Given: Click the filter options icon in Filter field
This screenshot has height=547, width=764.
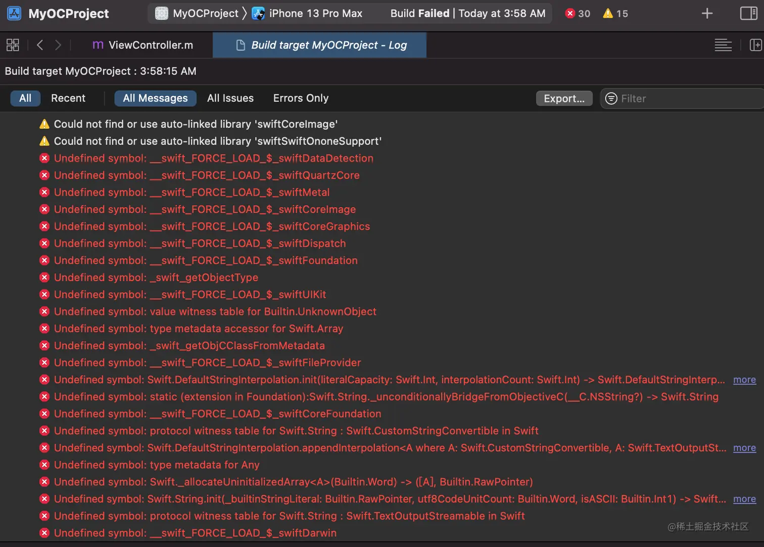Looking at the screenshot, I should pos(611,99).
